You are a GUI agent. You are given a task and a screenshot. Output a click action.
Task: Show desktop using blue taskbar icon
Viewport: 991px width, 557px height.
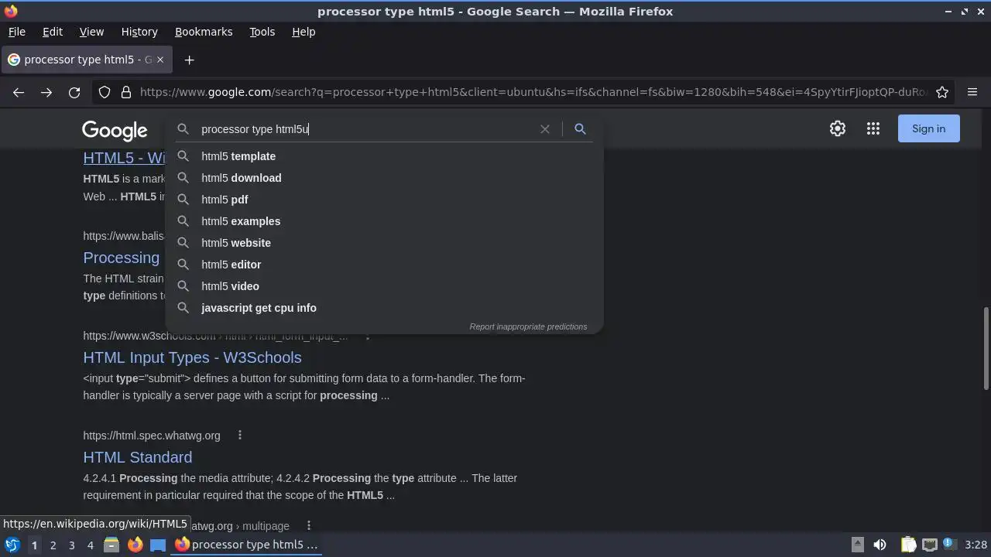point(158,545)
